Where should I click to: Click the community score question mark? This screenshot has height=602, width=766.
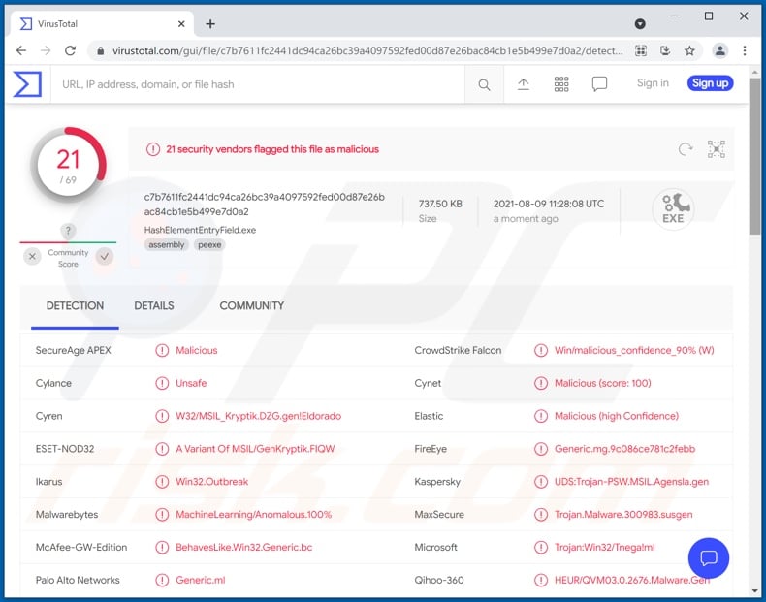pyautogui.click(x=68, y=231)
